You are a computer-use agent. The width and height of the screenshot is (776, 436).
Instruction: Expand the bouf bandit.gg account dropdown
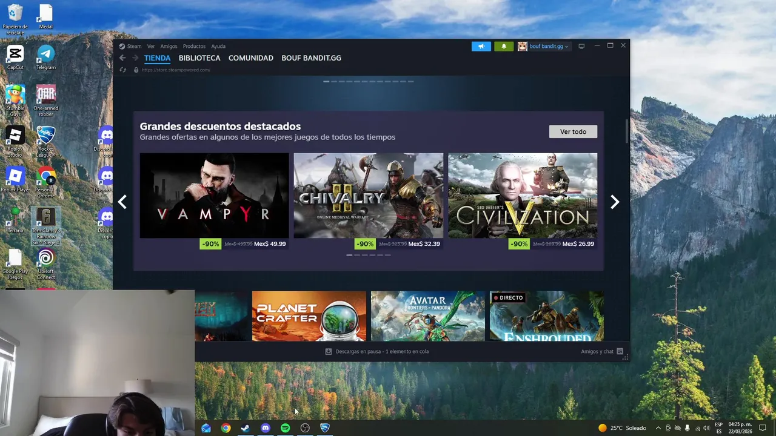(x=549, y=46)
